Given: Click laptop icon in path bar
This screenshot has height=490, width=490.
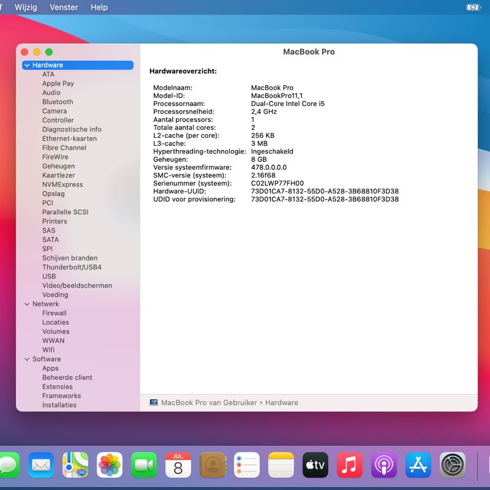Looking at the screenshot, I should 154,402.
